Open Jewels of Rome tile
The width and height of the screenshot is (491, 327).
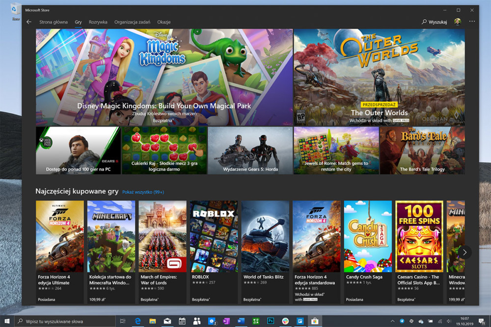(336, 151)
